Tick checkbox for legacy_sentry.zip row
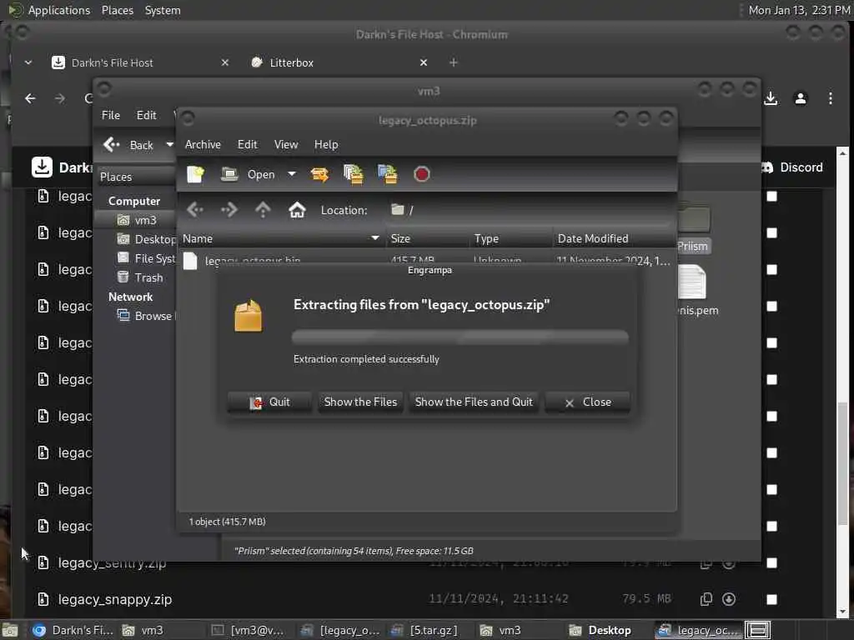The width and height of the screenshot is (854, 640). click(x=771, y=562)
